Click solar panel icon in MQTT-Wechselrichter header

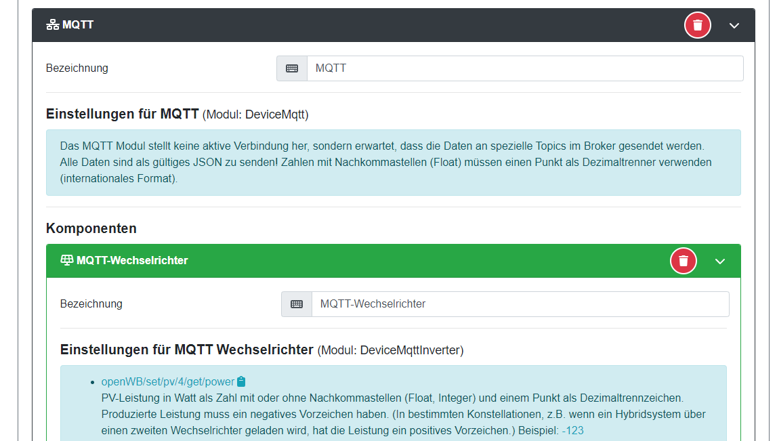pos(67,260)
